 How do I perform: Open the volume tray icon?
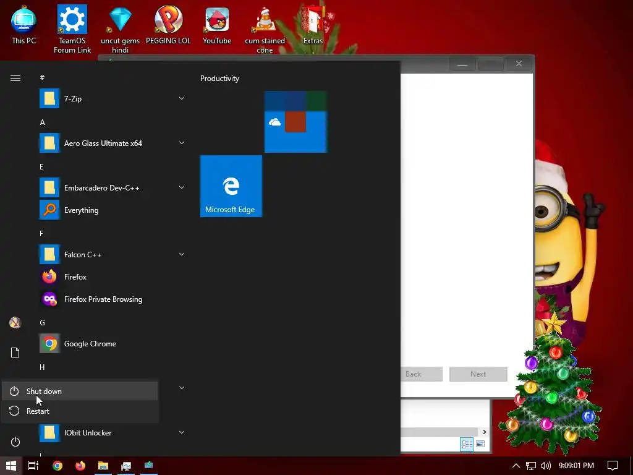[545, 466]
